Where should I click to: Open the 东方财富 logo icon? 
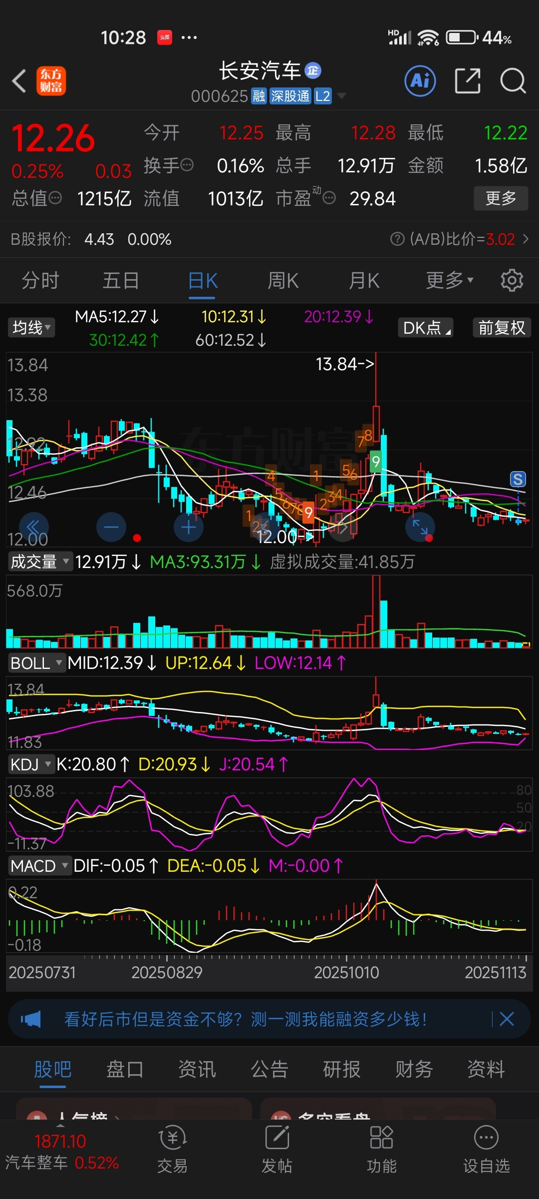(x=51, y=81)
